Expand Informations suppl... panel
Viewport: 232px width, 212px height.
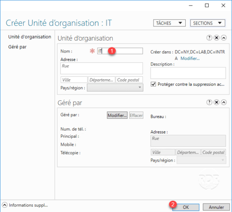(5, 205)
